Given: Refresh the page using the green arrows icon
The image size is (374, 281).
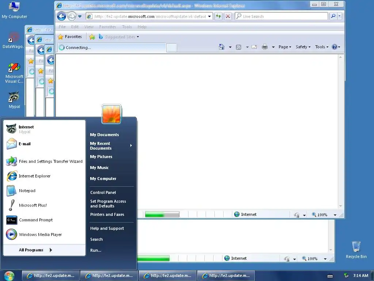Looking at the screenshot, I should 218,16.
